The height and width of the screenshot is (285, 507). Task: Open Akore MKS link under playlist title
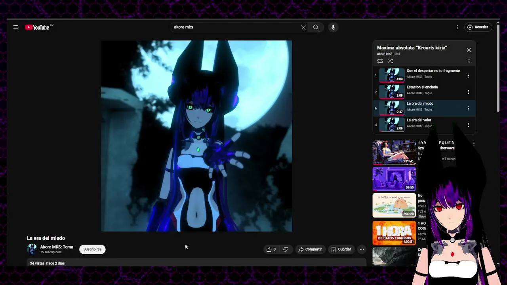point(384,54)
